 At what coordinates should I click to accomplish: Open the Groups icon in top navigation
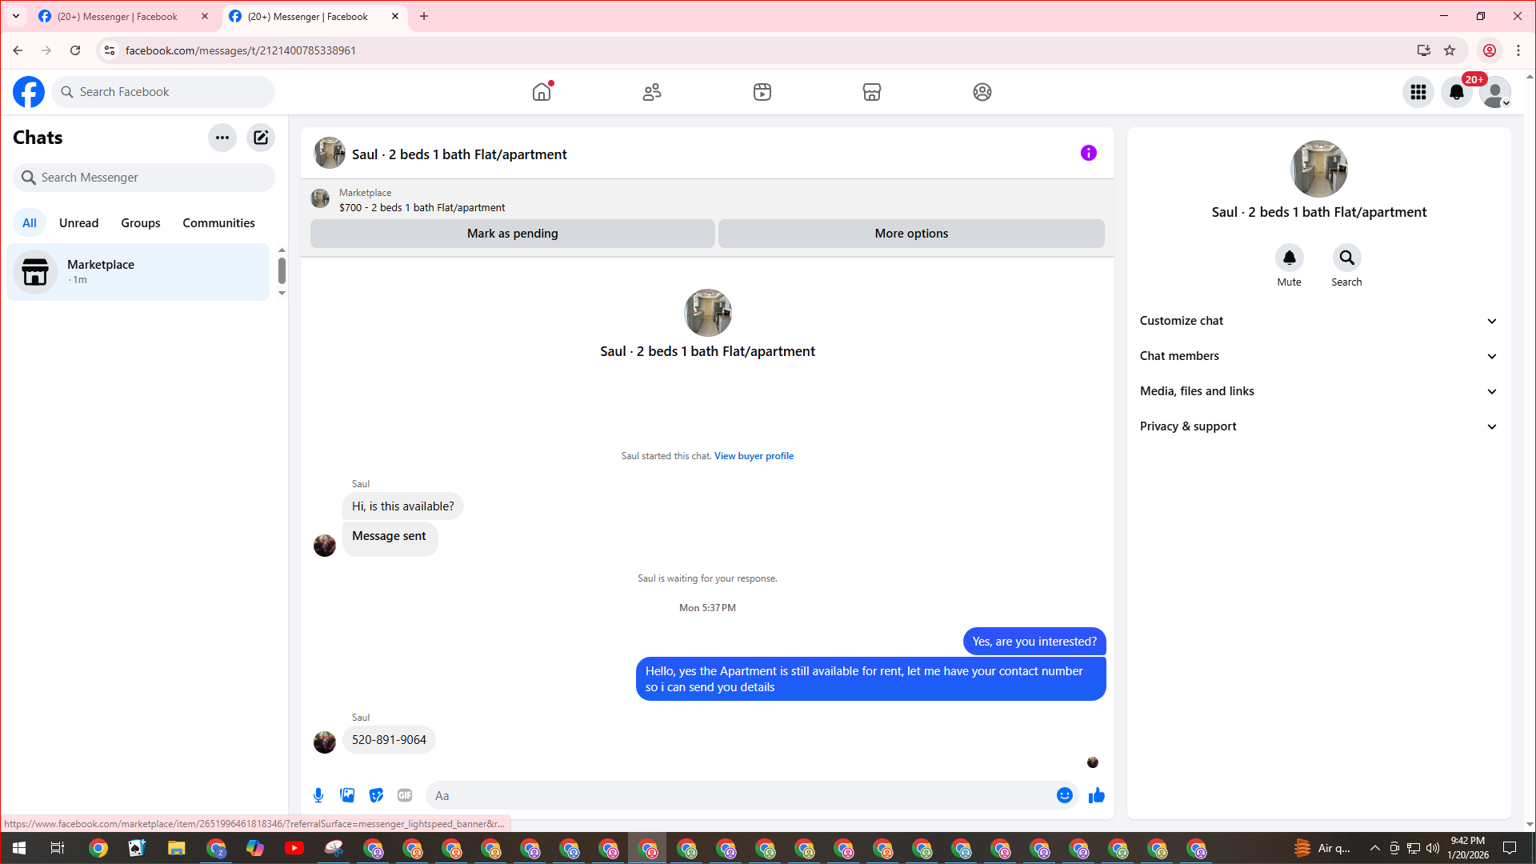coord(982,92)
